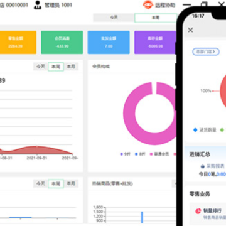Click the 16:17 clock on the phone status bar
The image size is (226, 226).
point(198,16)
